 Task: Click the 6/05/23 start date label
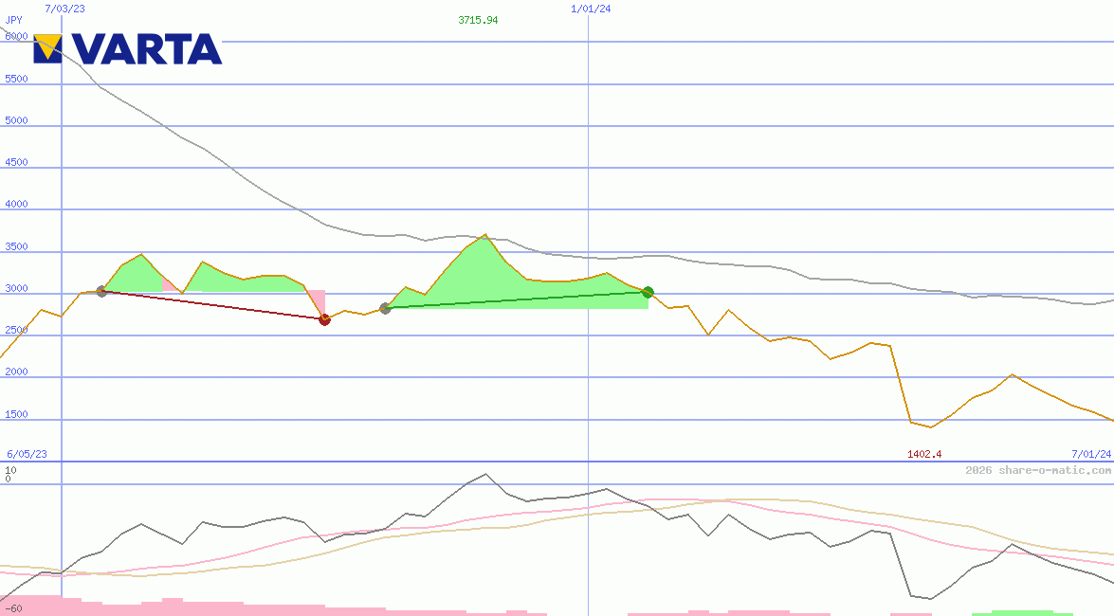(x=27, y=454)
